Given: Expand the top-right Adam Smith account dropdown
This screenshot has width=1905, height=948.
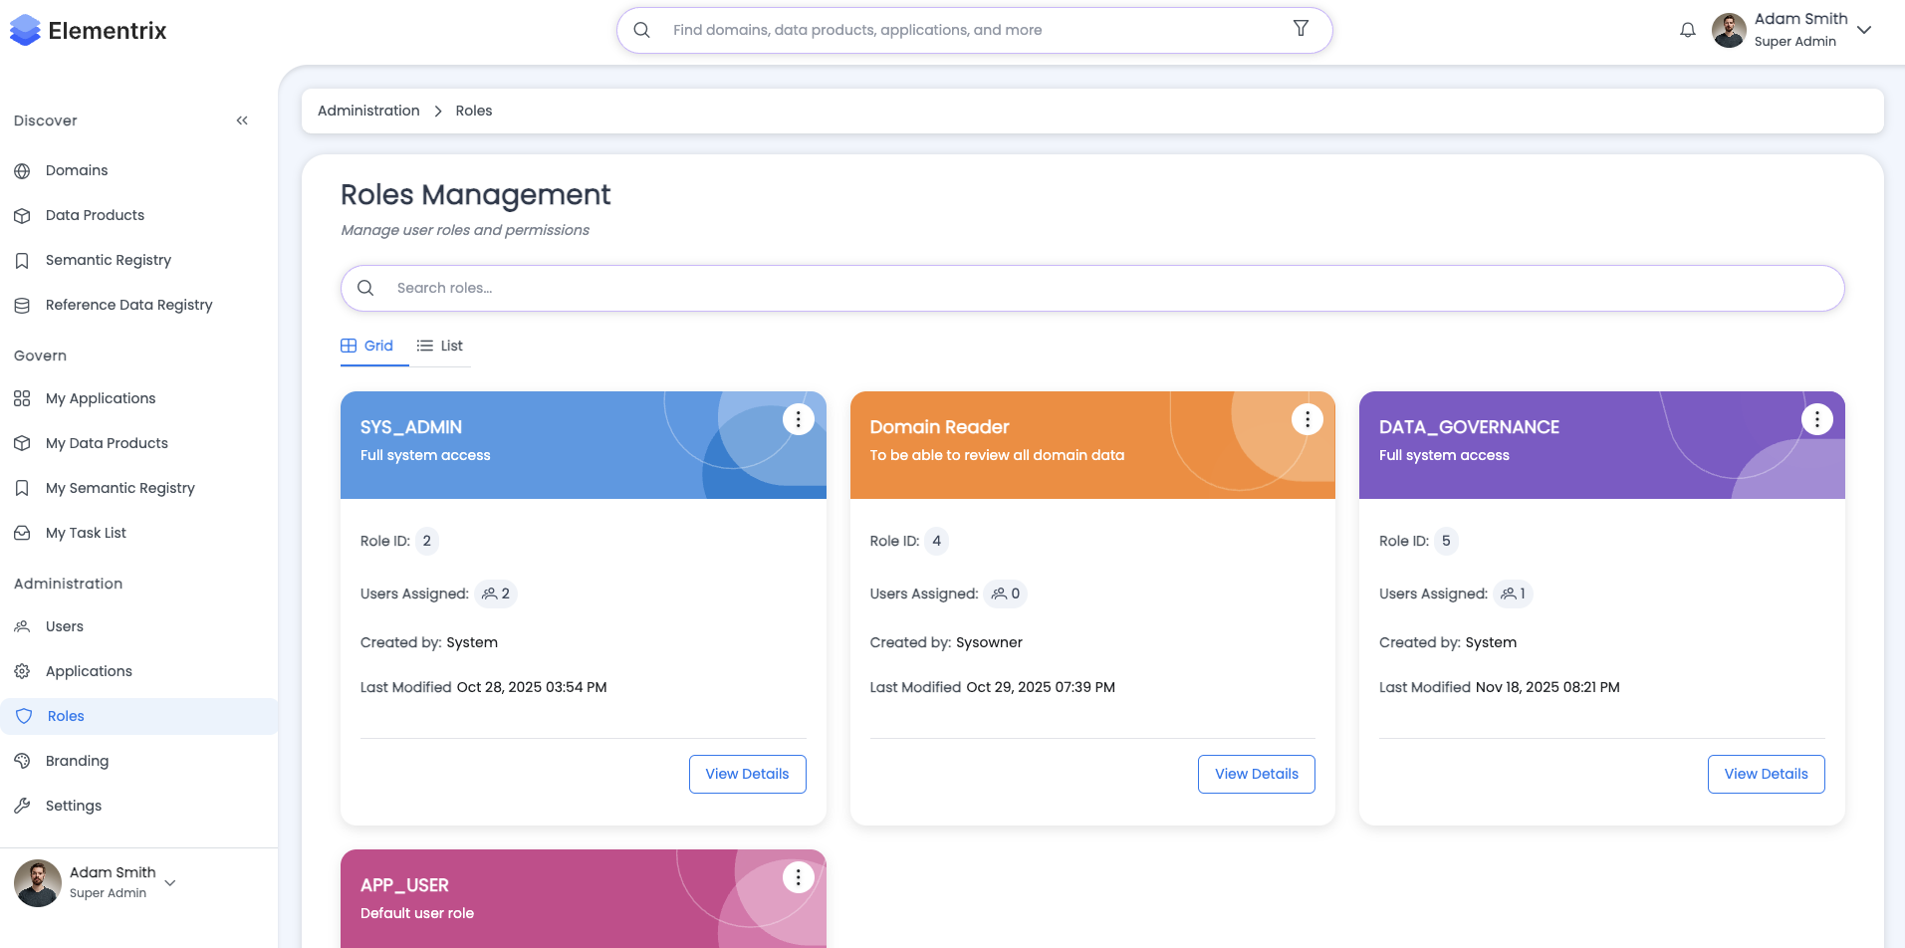Looking at the screenshot, I should click(x=1864, y=30).
